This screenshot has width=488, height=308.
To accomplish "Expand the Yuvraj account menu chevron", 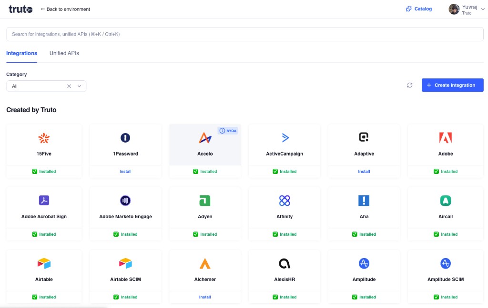I will pyautogui.click(x=483, y=10).
